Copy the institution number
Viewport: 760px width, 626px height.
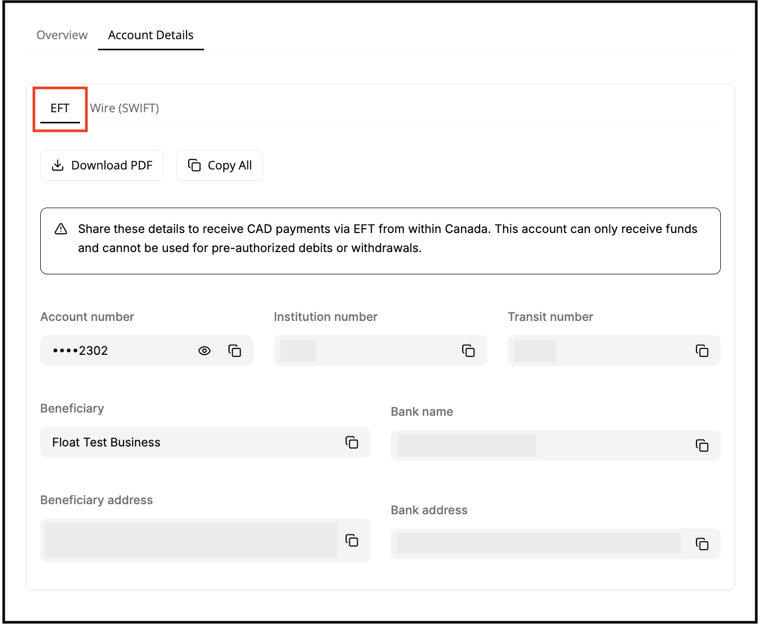469,351
